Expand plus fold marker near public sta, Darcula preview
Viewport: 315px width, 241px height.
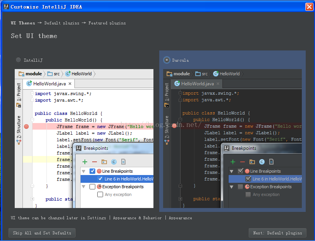[x=180, y=199]
